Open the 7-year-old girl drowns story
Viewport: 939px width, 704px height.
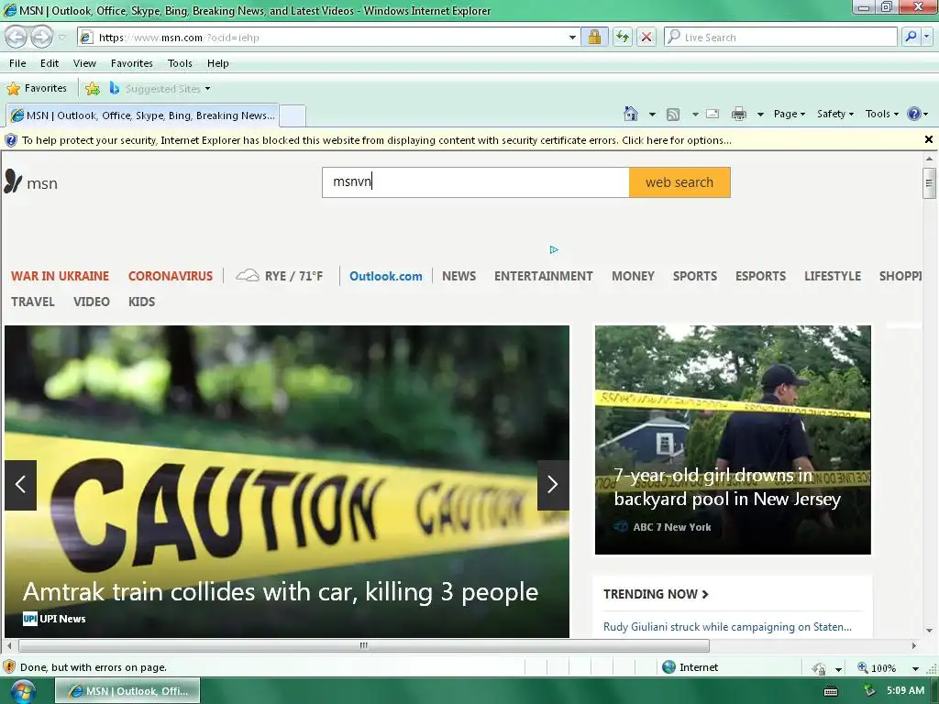727,487
